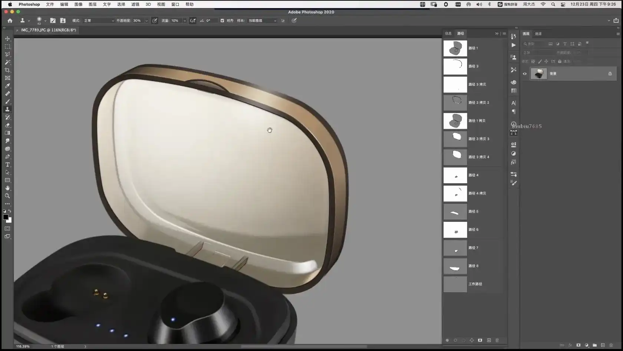Expand the 不透明度 opacity slider arrow

click(x=146, y=21)
